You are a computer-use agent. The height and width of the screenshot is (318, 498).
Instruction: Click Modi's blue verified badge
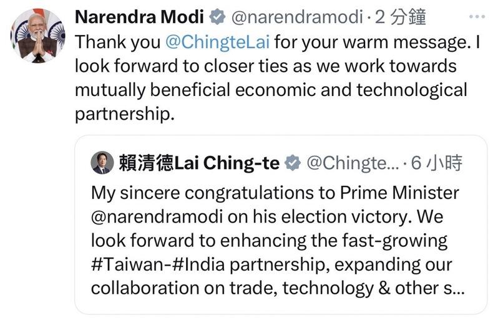click(217, 17)
